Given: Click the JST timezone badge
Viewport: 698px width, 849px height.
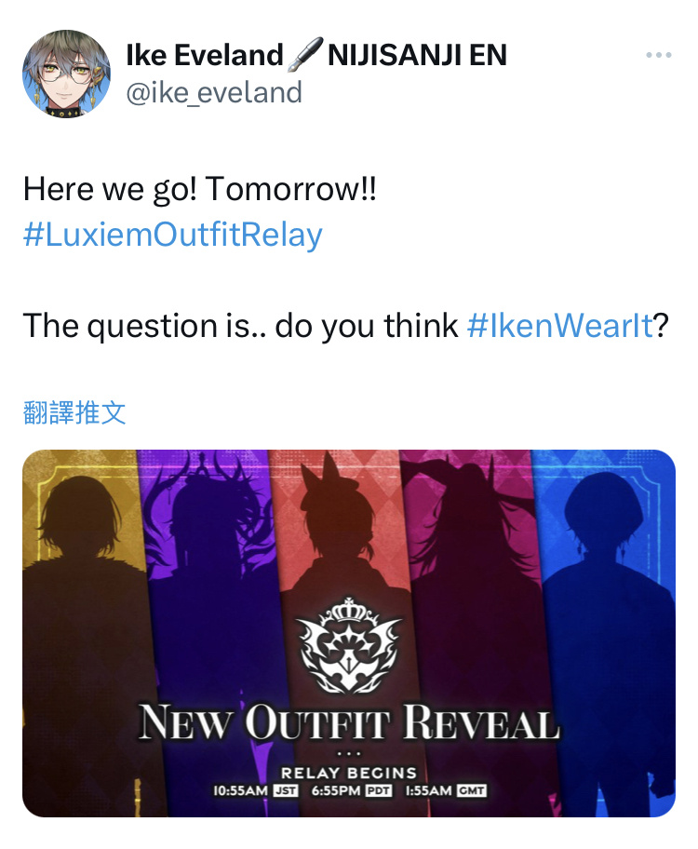Looking at the screenshot, I should coord(286,790).
